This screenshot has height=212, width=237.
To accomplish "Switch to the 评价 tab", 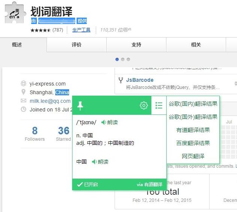I will 77,45.
